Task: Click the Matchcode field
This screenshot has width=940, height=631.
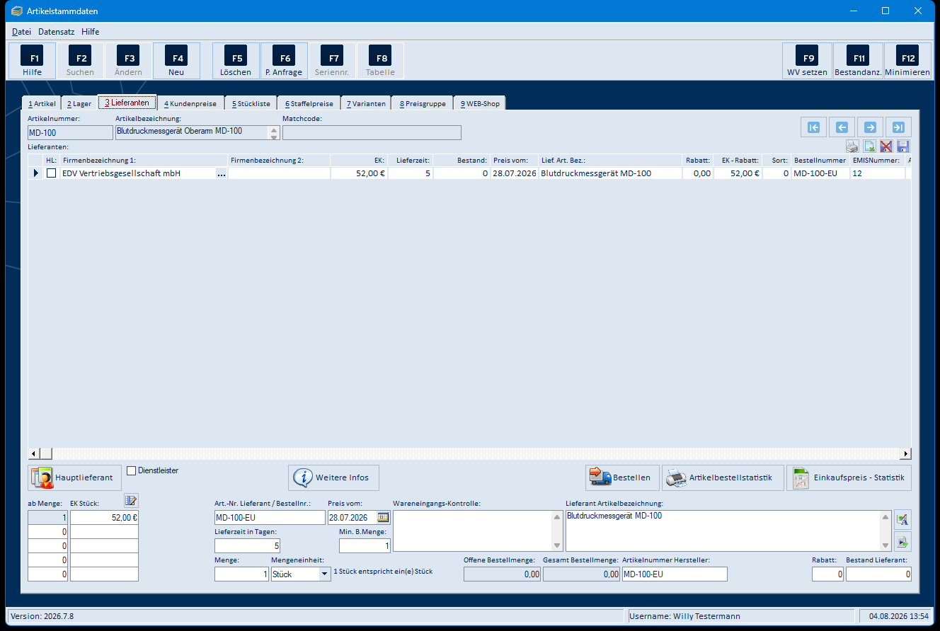Action: pyautogui.click(x=372, y=132)
